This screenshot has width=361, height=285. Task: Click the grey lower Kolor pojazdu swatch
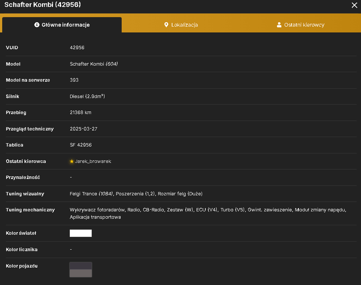[80, 273]
